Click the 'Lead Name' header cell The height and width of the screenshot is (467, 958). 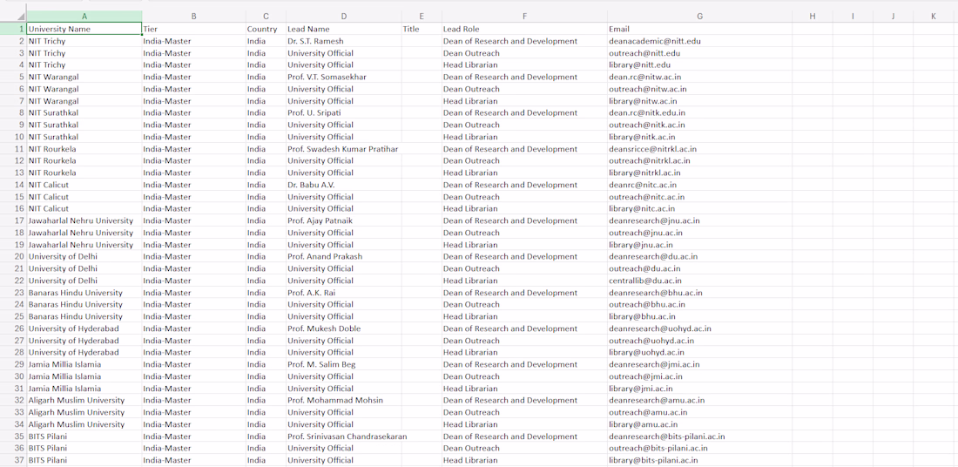tap(344, 29)
